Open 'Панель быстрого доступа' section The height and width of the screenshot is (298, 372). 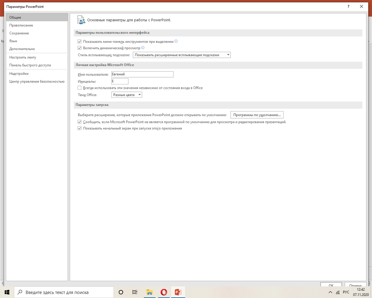[x=37, y=65]
